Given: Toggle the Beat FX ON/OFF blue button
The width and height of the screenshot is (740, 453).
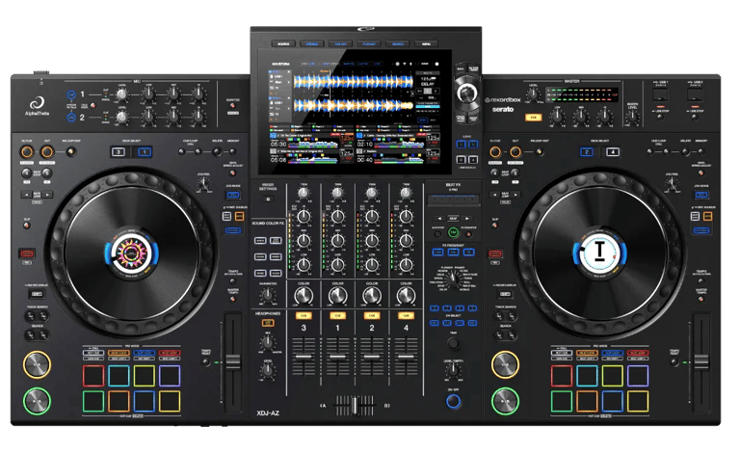Looking at the screenshot, I should click(453, 401).
